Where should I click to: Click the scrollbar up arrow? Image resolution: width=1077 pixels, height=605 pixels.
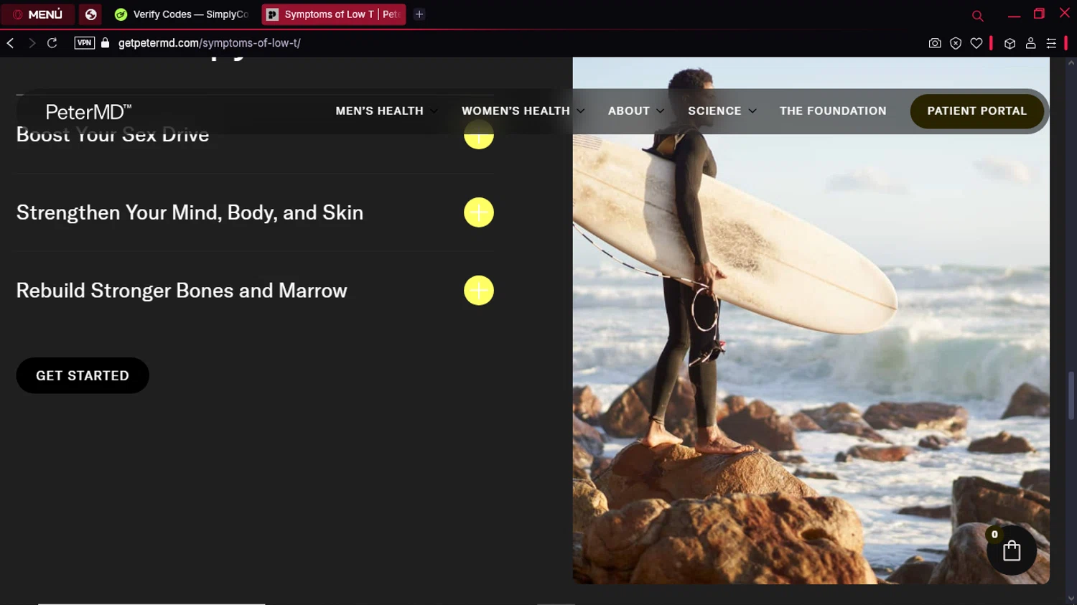pyautogui.click(x=1071, y=63)
